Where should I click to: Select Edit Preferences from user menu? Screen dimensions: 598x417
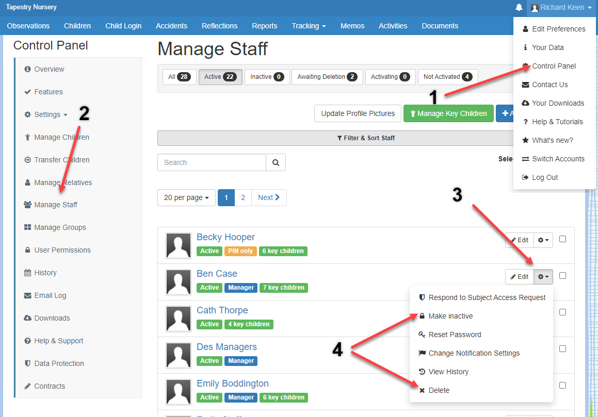(x=554, y=29)
